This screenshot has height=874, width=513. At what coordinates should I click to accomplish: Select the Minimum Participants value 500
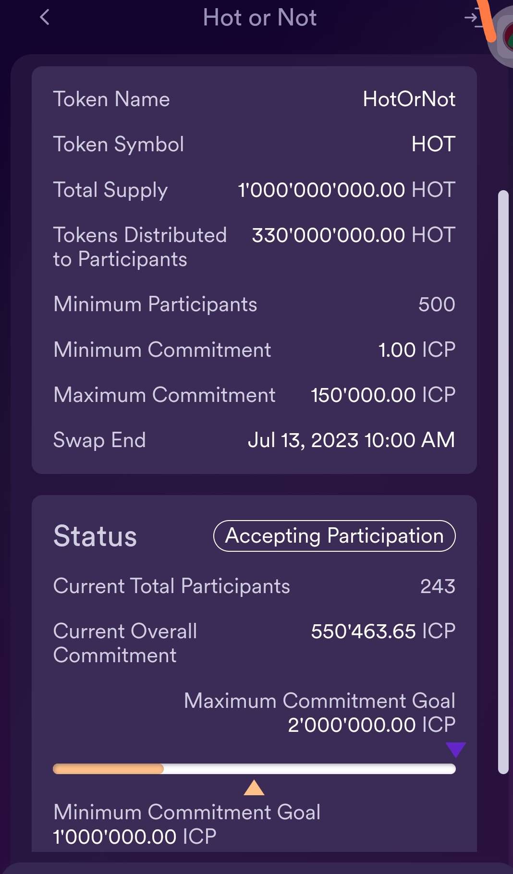[436, 304]
